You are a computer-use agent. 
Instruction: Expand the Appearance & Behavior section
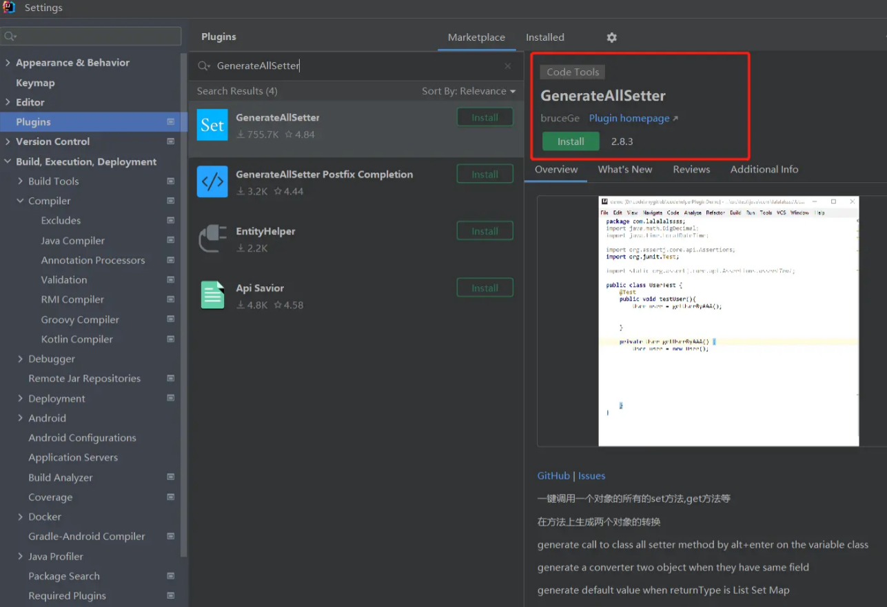pyautogui.click(x=8, y=63)
